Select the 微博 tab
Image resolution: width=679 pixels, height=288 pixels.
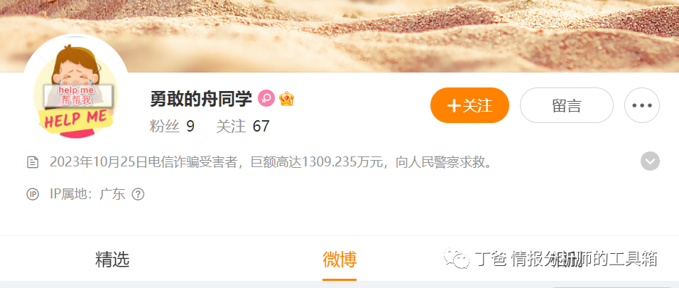pos(339,260)
